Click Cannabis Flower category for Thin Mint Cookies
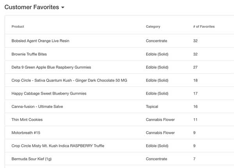The image size is (234, 168). pyautogui.click(x=160, y=120)
